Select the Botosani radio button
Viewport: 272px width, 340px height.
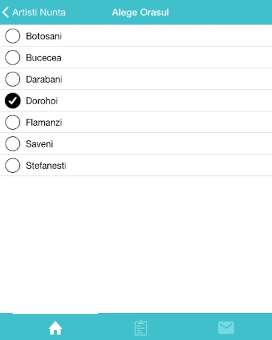click(x=13, y=36)
